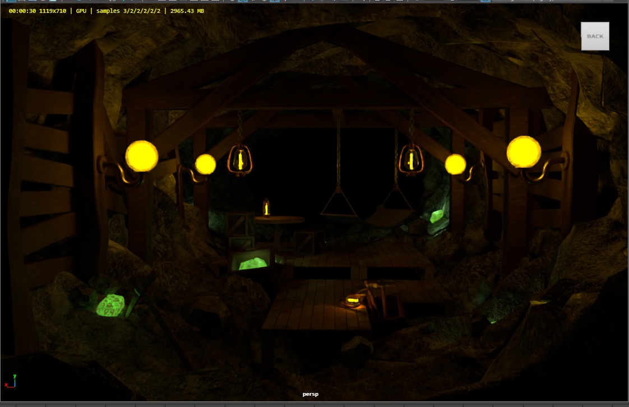Click the persp camera label
The width and height of the screenshot is (629, 407).
click(310, 394)
